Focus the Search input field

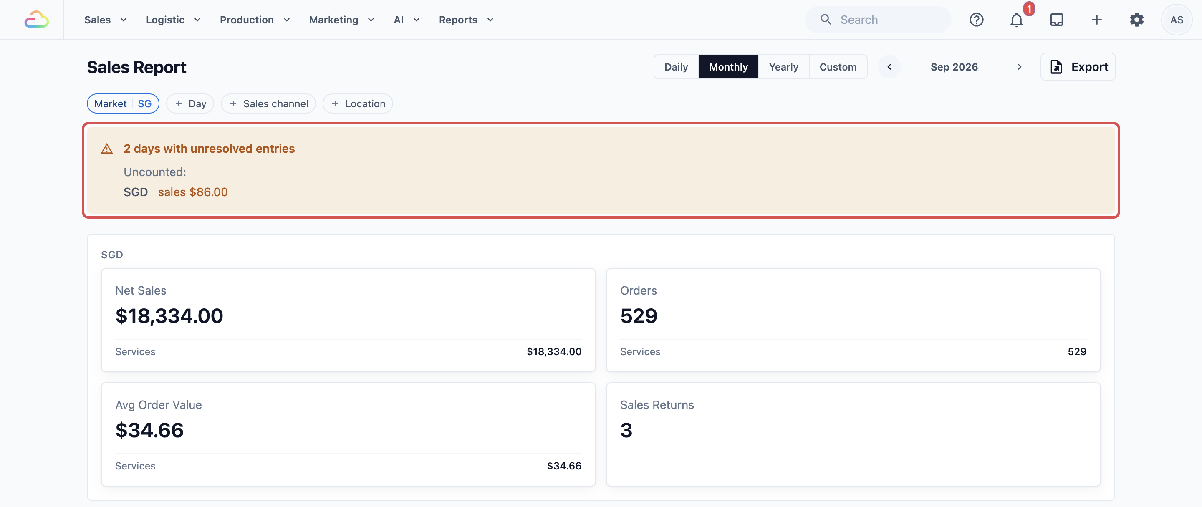pos(877,20)
